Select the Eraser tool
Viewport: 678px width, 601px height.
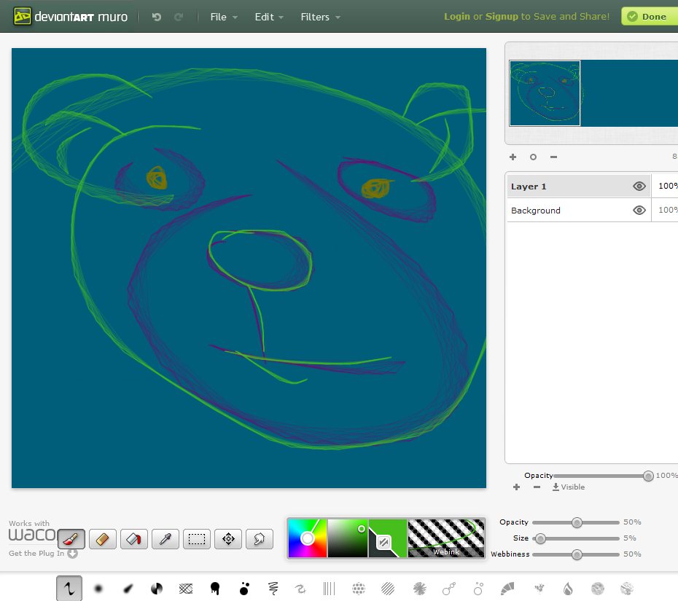point(102,540)
